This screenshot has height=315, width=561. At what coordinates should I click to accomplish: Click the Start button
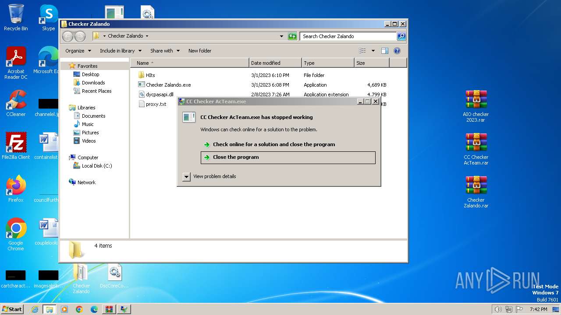(12, 309)
